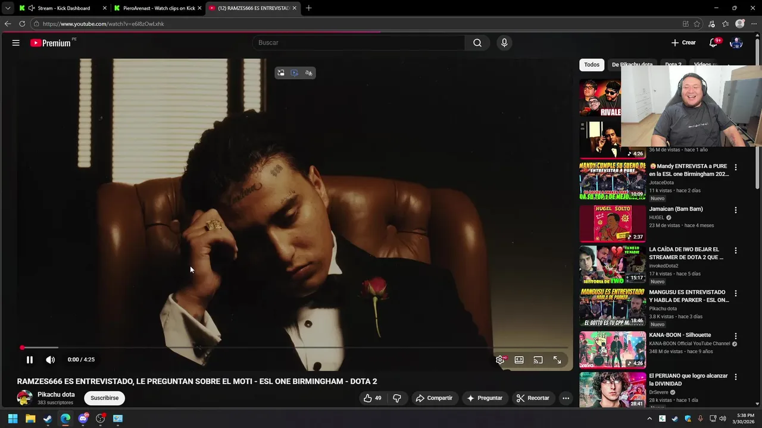762x428 pixels.
Task: Pause the video
Action: pyautogui.click(x=29, y=360)
